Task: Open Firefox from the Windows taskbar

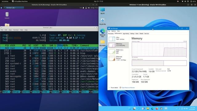Action: pos(157,109)
